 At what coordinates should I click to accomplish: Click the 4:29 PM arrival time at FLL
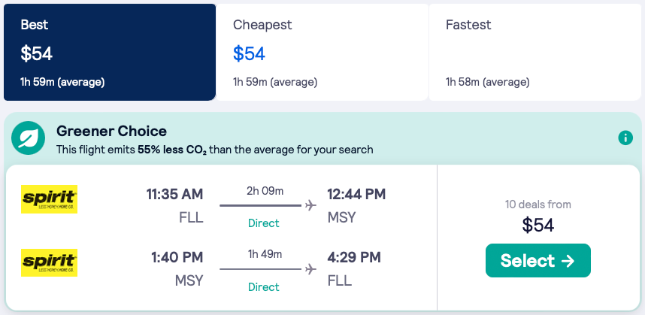click(x=353, y=258)
